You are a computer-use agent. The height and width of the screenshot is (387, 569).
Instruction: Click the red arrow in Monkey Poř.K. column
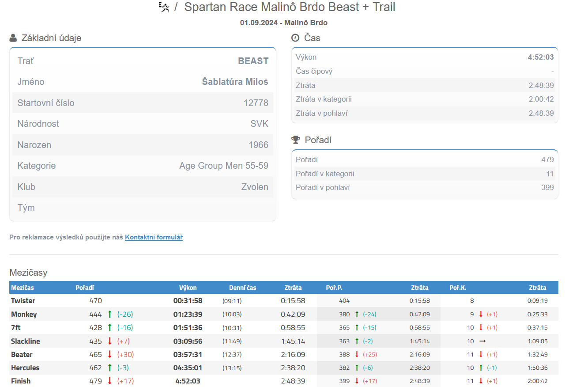click(481, 315)
